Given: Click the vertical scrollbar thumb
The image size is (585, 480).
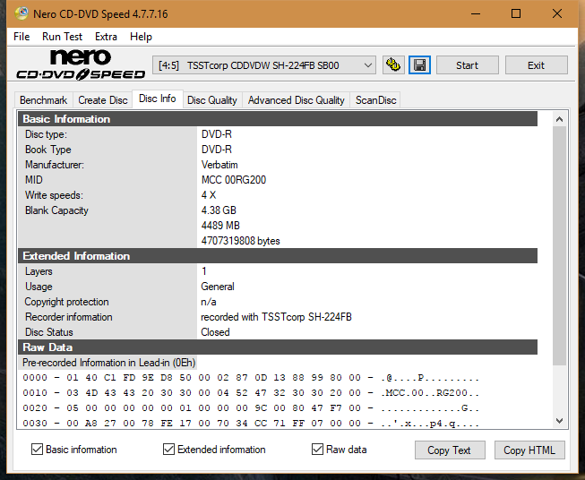Looking at the screenshot, I should coord(559,245).
